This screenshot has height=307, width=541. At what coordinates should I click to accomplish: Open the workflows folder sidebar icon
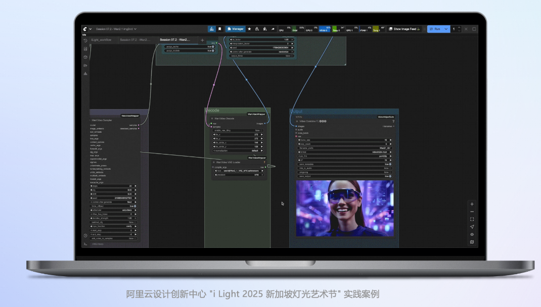[x=85, y=66]
